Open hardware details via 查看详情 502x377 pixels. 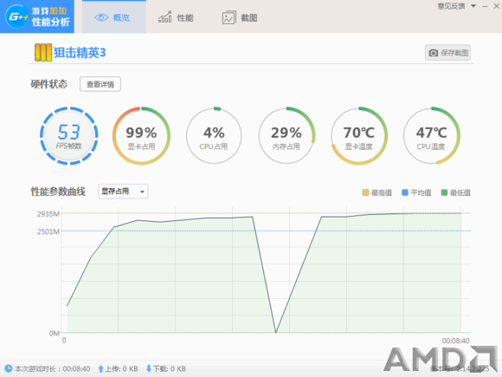(100, 84)
